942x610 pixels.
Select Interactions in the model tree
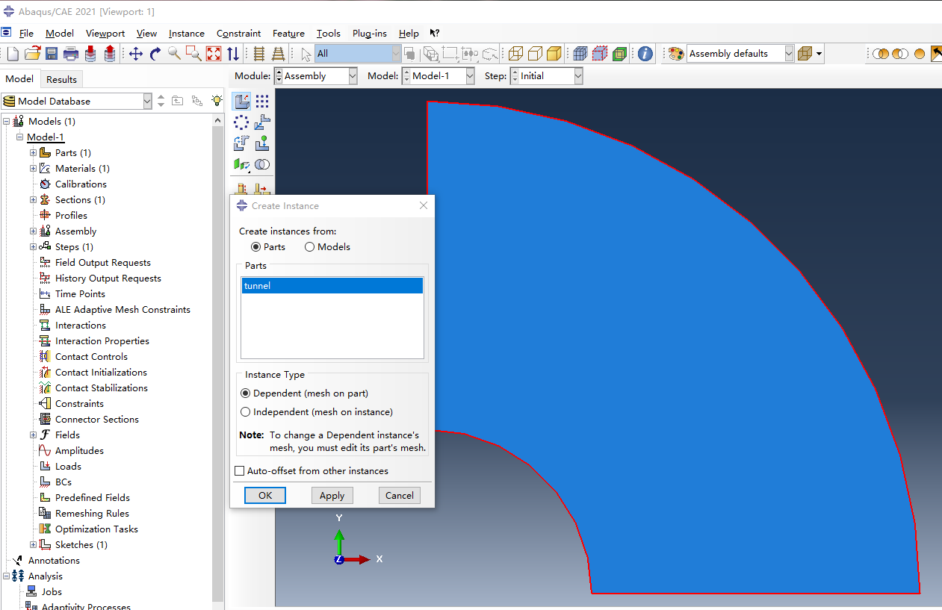[80, 326]
